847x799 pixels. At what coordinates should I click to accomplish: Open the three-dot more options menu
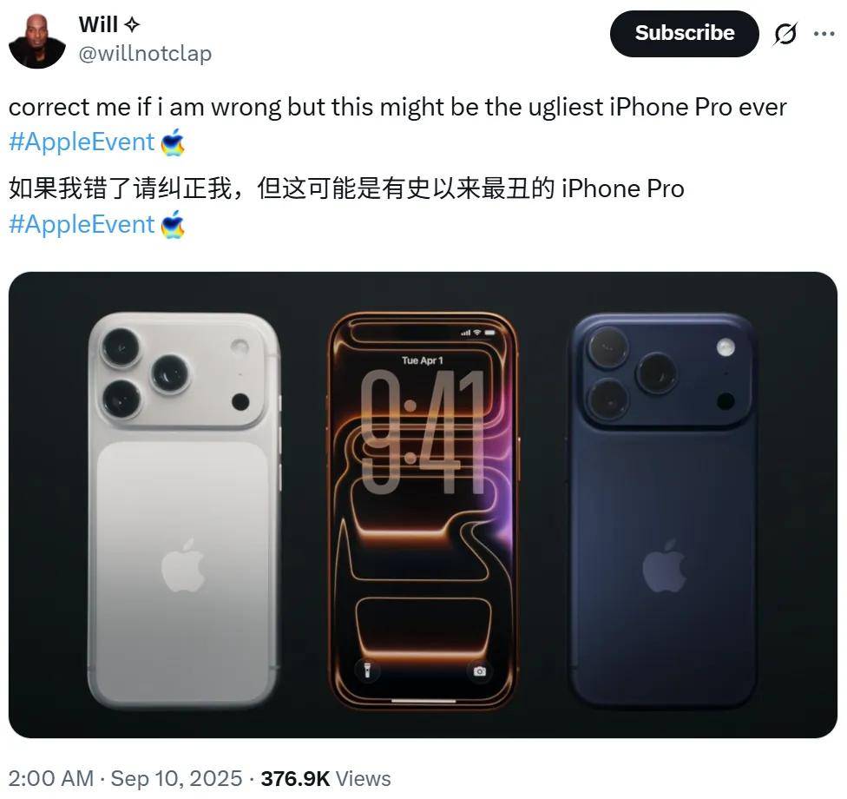pyautogui.click(x=824, y=34)
